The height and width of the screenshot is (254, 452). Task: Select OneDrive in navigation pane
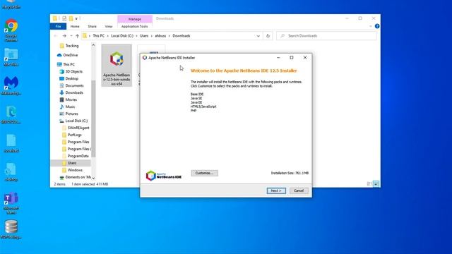tap(71, 55)
